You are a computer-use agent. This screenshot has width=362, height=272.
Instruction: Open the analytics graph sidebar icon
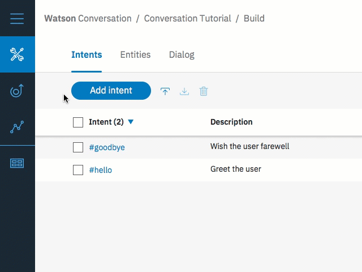17,127
